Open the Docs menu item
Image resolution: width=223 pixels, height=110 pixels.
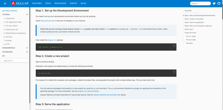pos(48,3)
